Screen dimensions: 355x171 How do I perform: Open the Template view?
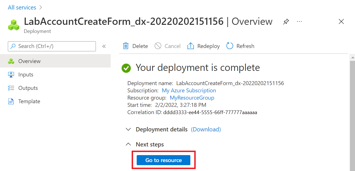tap(29, 101)
